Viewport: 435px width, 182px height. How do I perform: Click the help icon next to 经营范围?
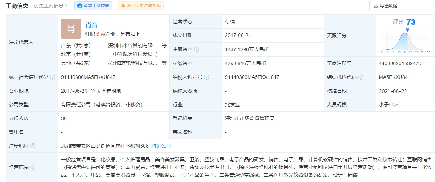[x=33, y=167]
